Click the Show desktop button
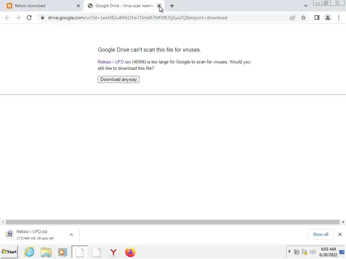Viewport: 346px width, 259px height. (342, 252)
